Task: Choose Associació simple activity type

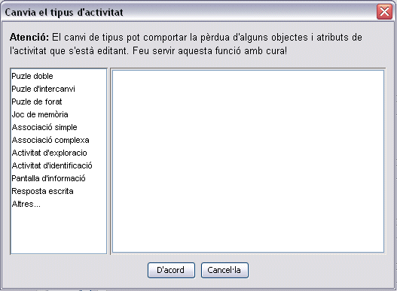Action: (x=59, y=127)
